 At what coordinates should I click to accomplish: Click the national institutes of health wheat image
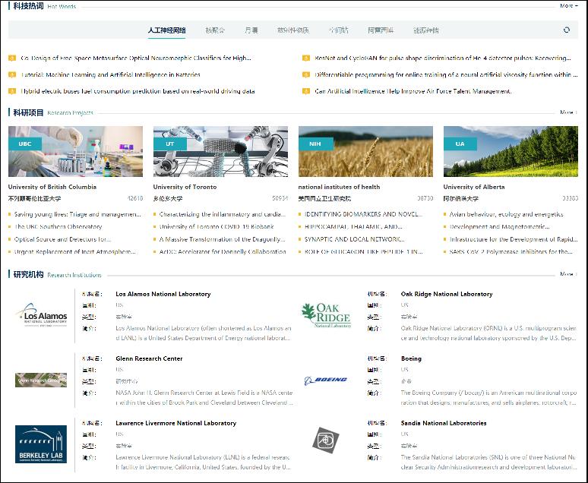[365, 151]
